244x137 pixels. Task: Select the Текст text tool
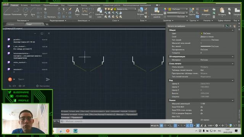77,11
